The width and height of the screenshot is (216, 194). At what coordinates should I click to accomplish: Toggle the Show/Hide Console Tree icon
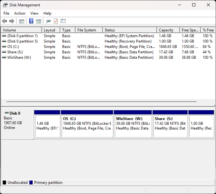[22, 21]
